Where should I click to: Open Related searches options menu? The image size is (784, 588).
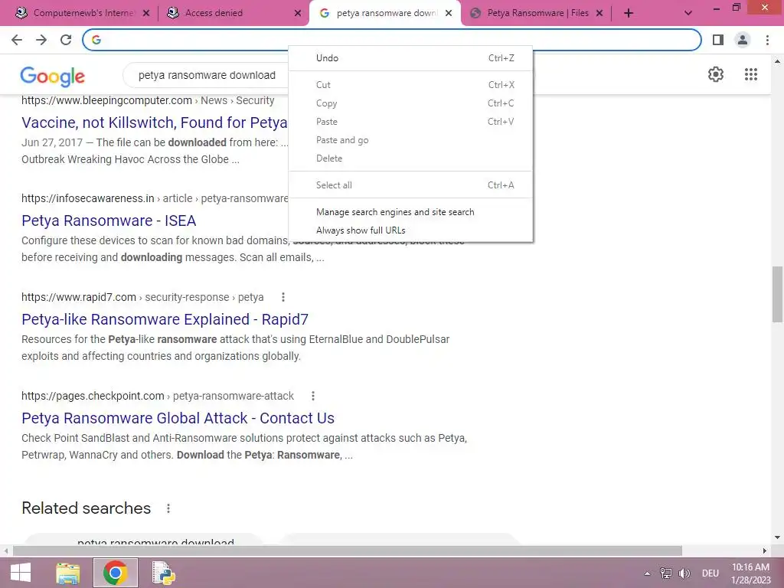pos(168,508)
